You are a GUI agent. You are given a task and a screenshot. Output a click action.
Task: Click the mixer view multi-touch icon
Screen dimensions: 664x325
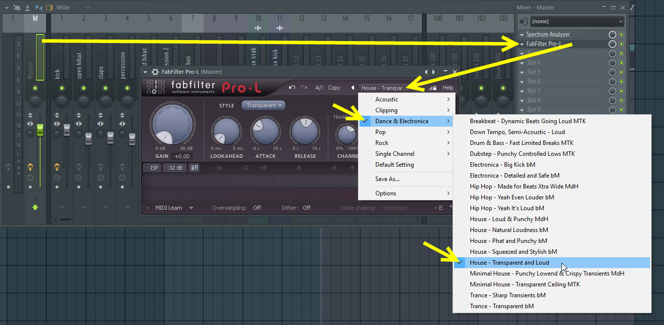click(x=17, y=7)
